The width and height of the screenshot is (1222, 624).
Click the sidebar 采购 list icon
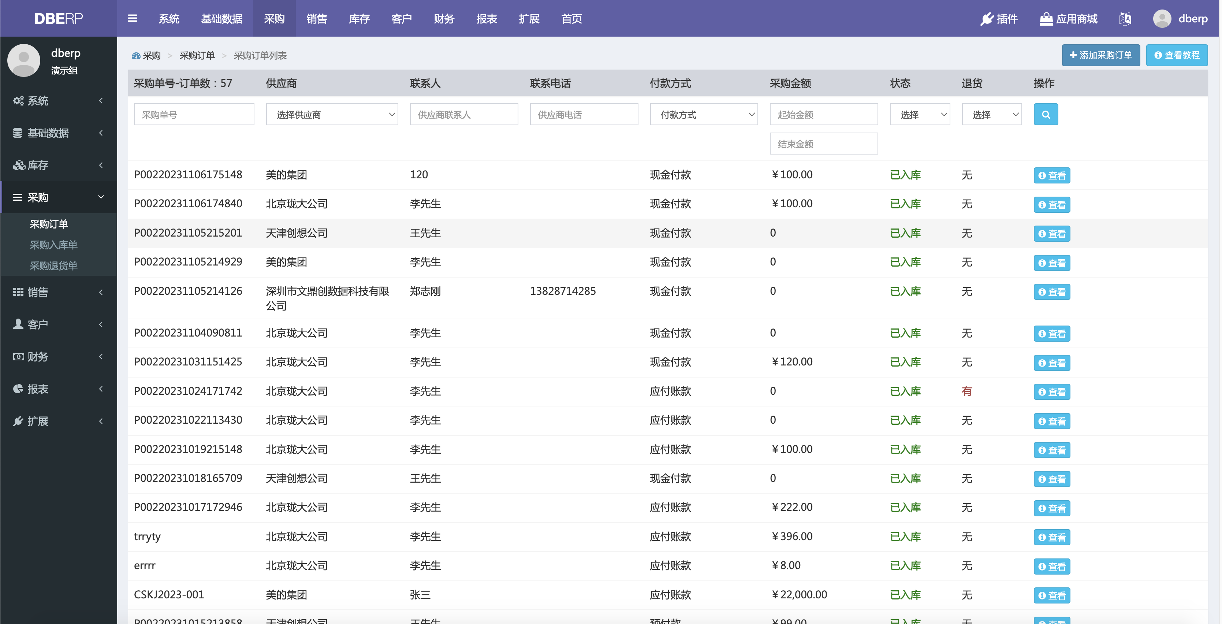pos(18,197)
